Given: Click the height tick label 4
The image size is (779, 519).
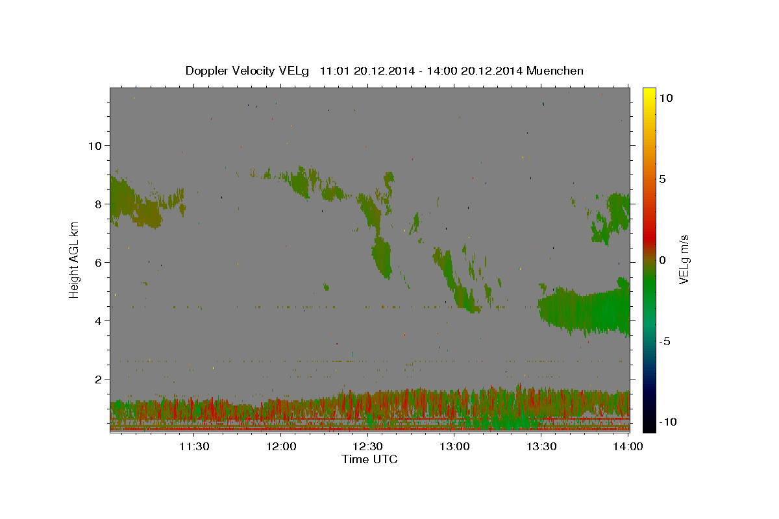Looking at the screenshot, I should tap(99, 320).
